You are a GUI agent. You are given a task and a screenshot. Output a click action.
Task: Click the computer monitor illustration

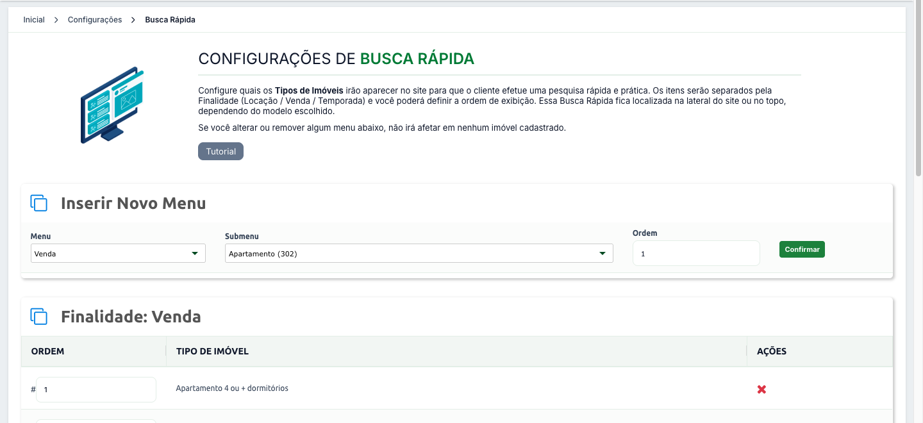[111, 104]
